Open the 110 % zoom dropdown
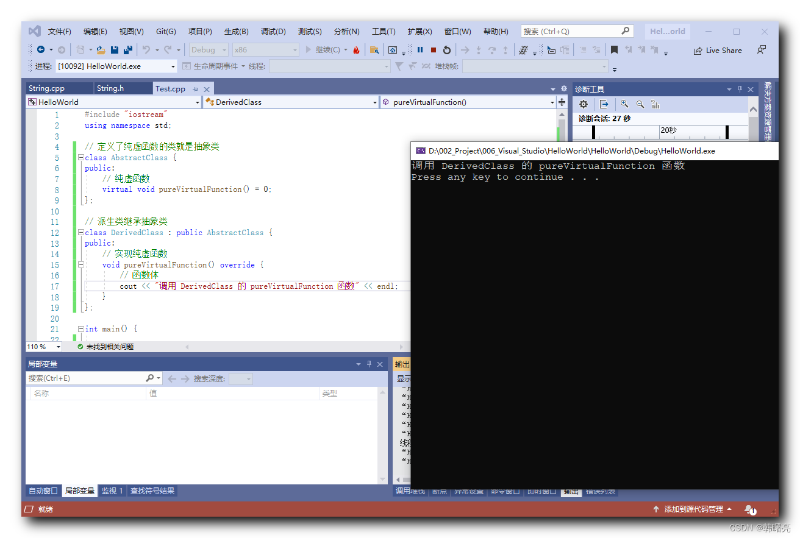800x538 pixels. (44, 347)
